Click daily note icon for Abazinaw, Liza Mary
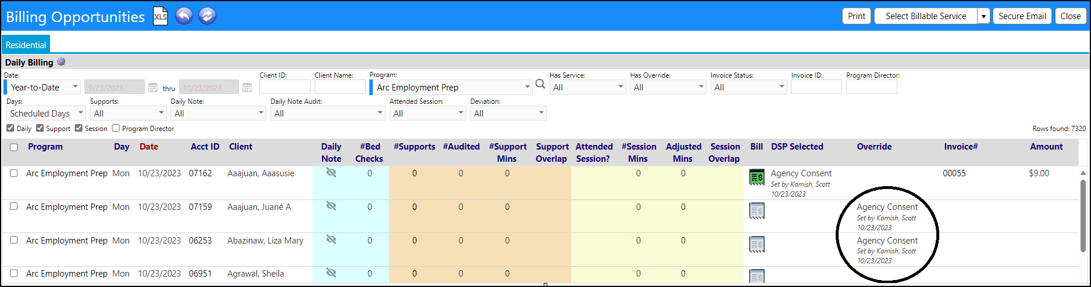 pos(331,239)
